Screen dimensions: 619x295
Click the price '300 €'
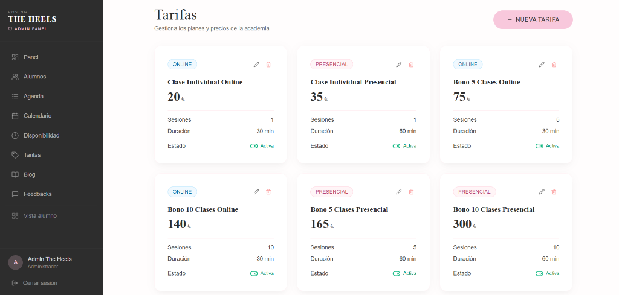[465, 224]
